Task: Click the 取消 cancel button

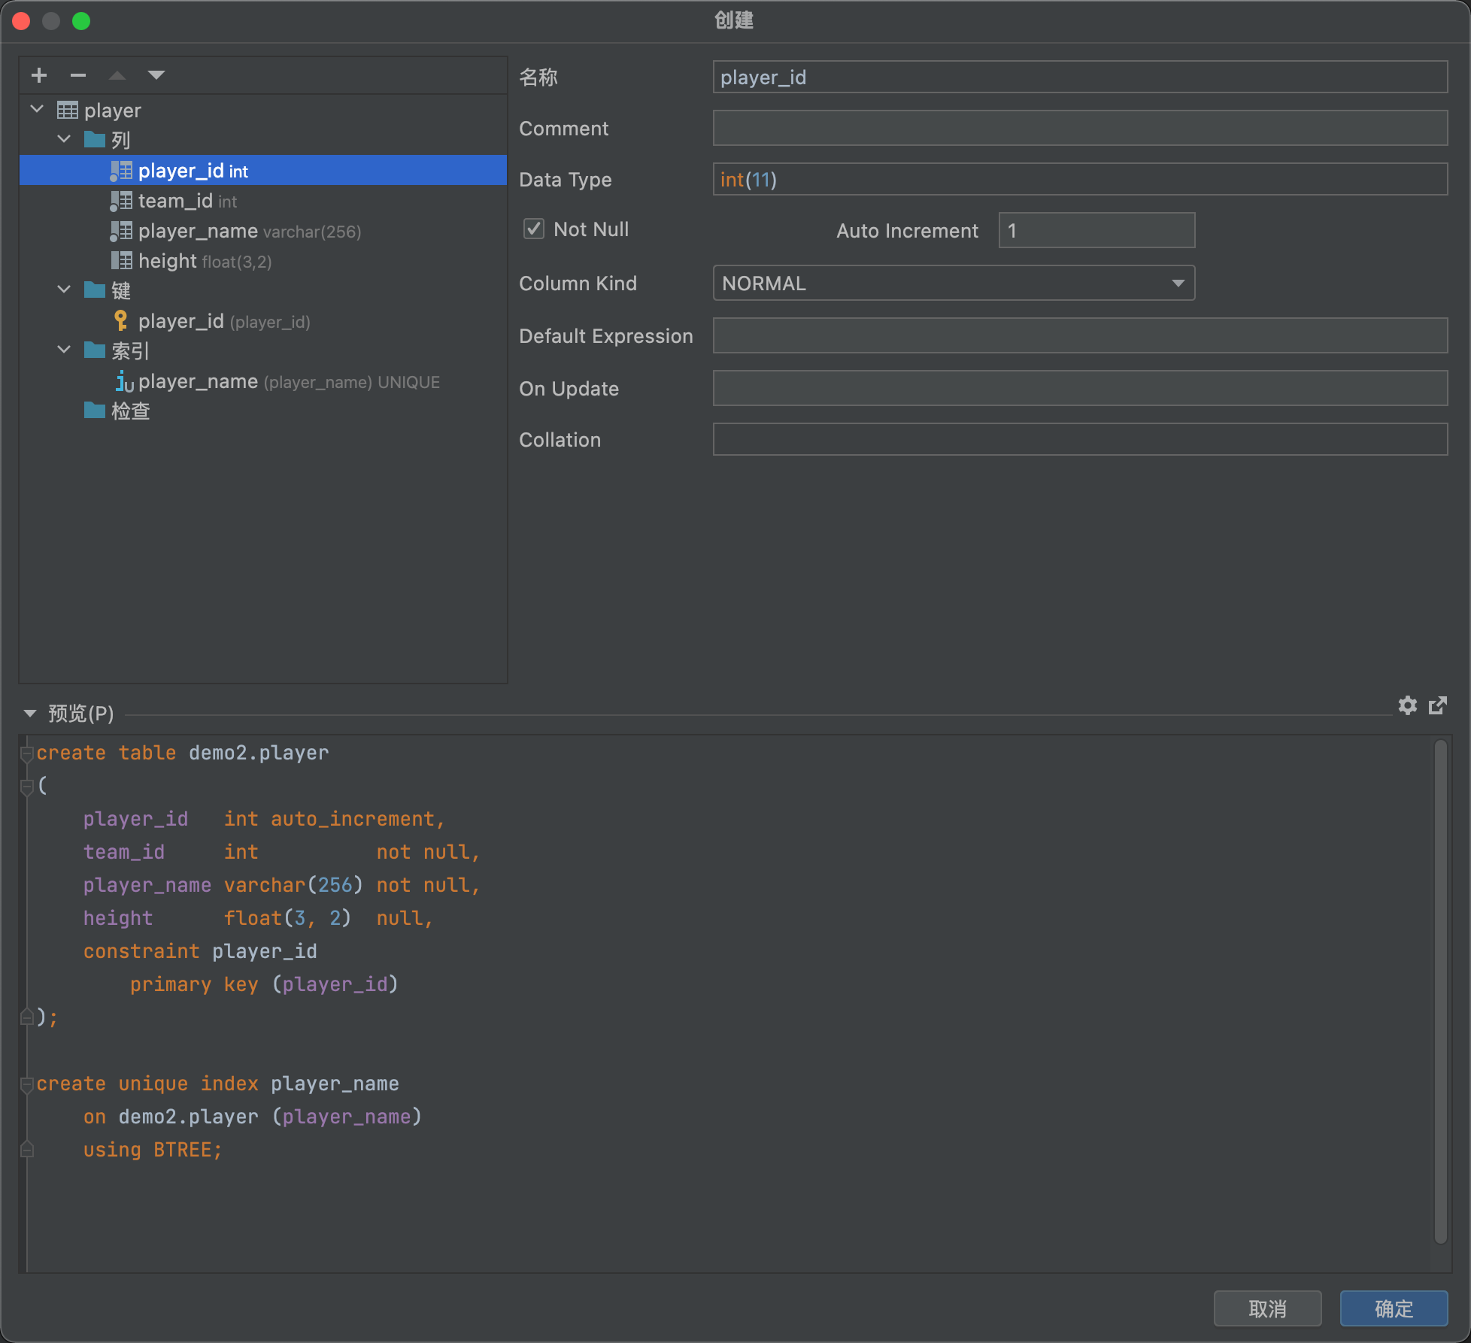Action: coord(1267,1308)
